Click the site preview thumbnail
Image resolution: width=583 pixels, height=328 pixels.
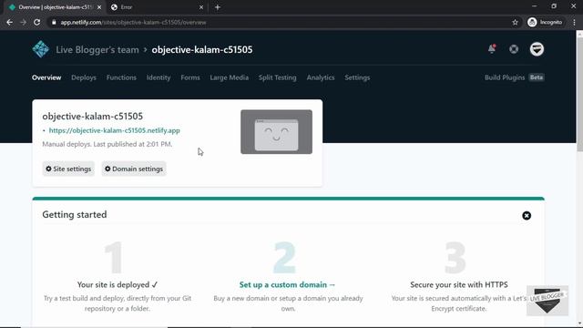(x=276, y=131)
